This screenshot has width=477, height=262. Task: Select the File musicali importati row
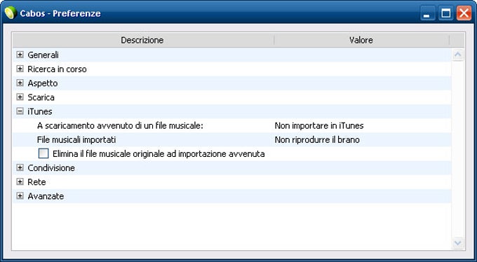(x=231, y=140)
